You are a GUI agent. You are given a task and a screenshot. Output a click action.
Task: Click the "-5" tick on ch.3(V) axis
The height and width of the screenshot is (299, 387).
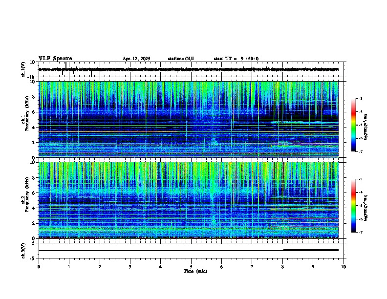[x=33, y=258]
